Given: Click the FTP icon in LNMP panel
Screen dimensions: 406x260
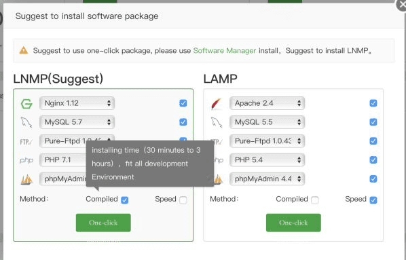Looking at the screenshot, I should [x=26, y=142].
